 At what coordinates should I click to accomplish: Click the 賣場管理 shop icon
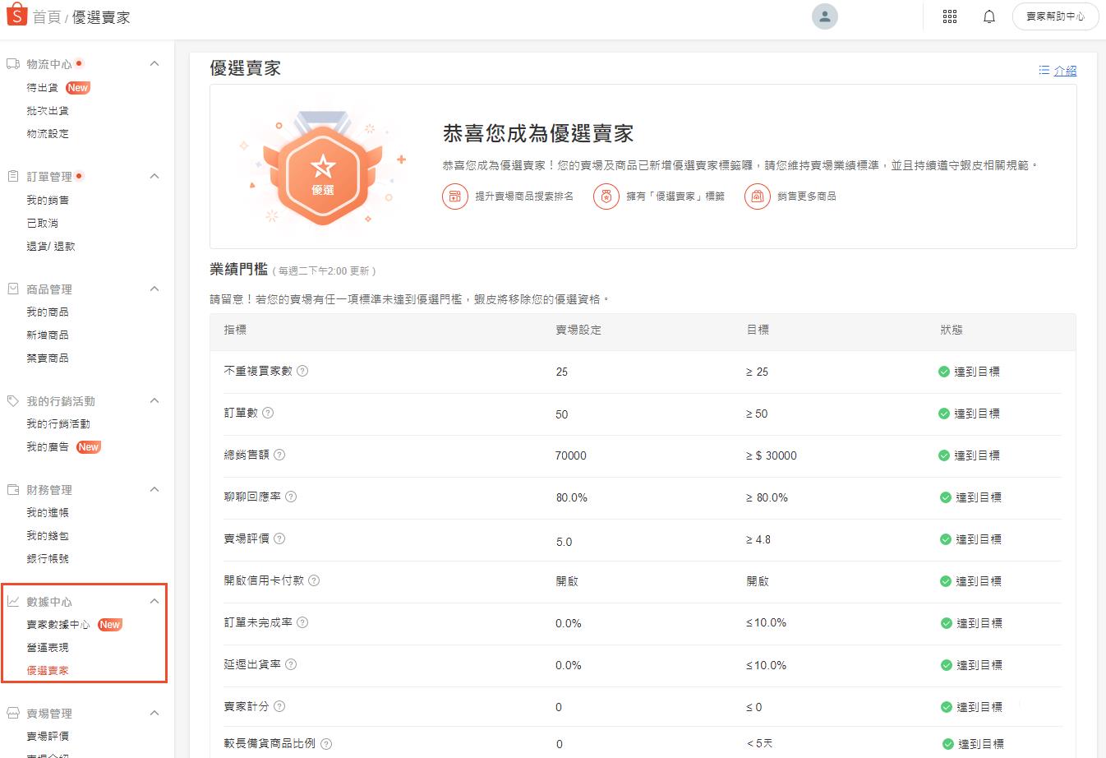pyautogui.click(x=13, y=714)
